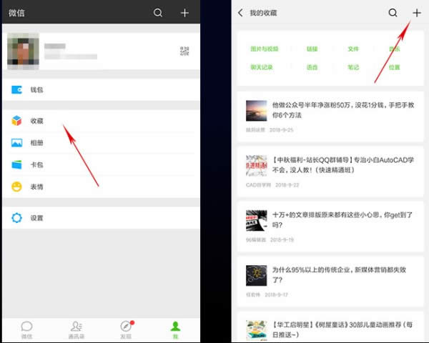
Task: Switch to the 发现 discover bottom tab
Action: click(x=126, y=329)
